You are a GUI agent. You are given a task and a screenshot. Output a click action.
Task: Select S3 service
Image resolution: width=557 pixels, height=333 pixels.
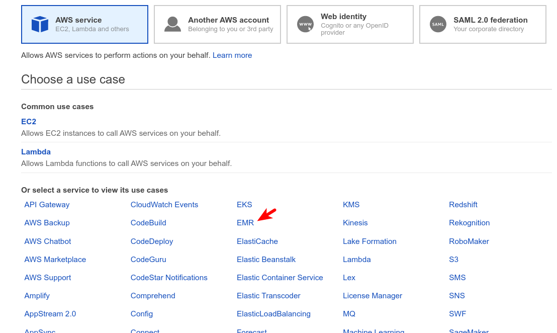coord(453,260)
